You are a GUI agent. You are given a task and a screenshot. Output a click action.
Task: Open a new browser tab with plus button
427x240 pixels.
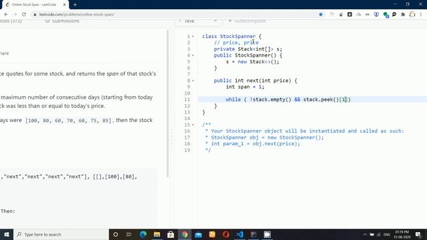coord(75,5)
